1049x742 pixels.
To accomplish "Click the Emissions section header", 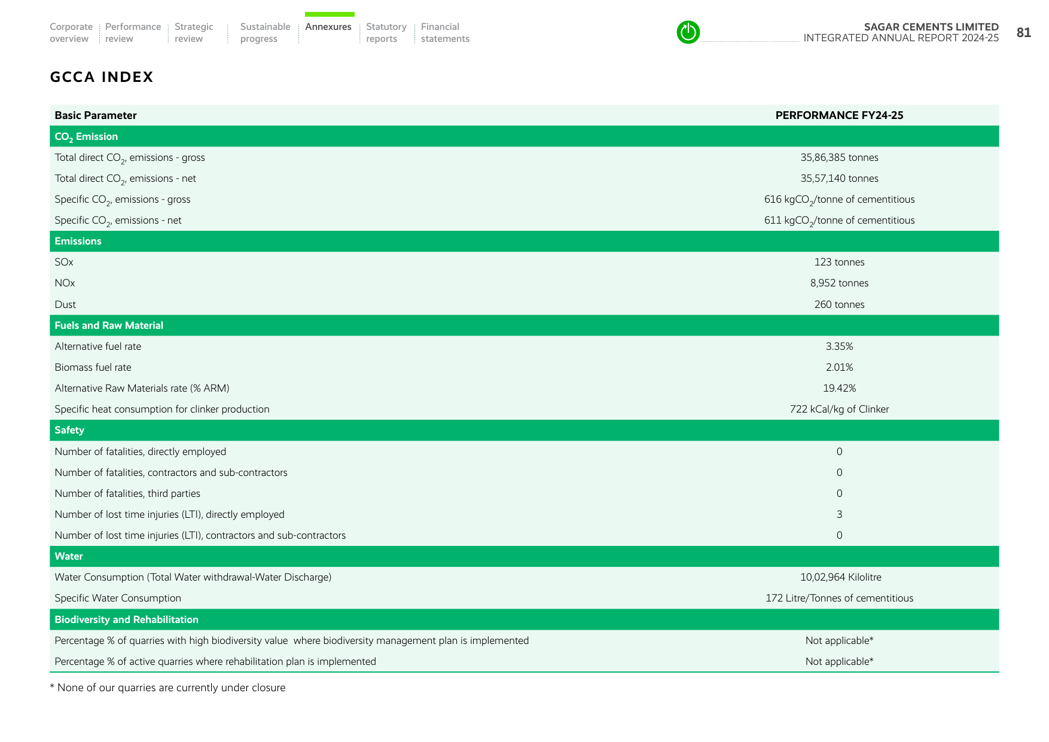I will [x=524, y=241].
